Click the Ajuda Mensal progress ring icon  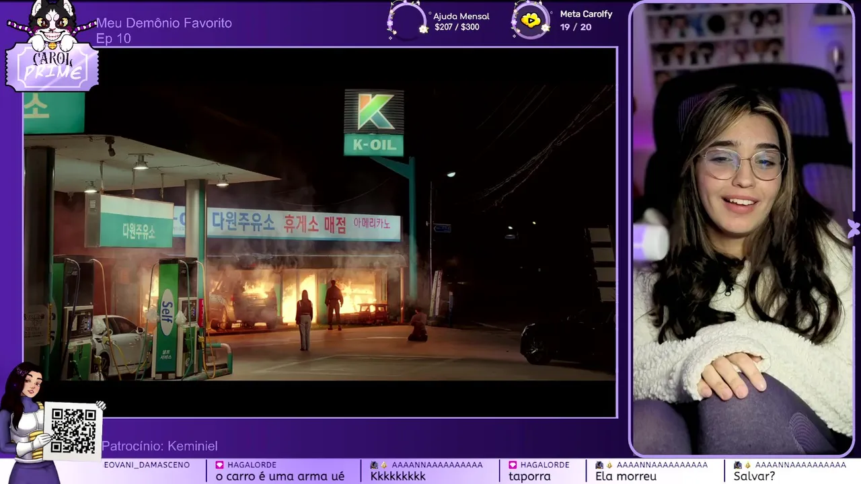(406, 20)
